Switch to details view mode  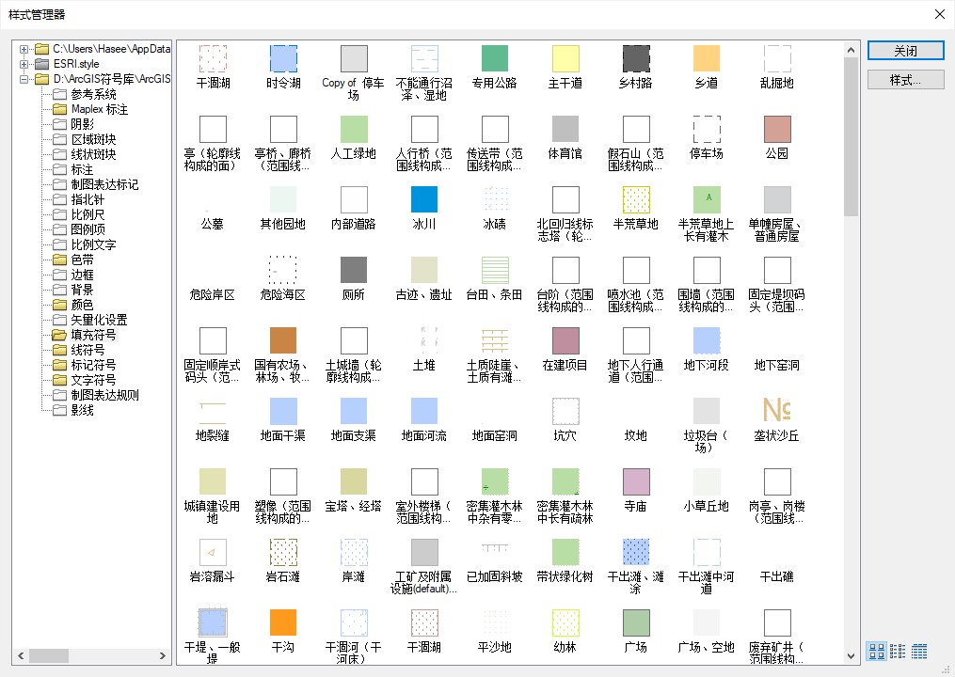pos(919,651)
